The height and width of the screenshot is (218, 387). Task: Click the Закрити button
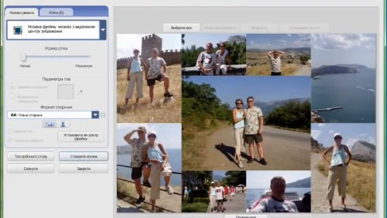pyautogui.click(x=83, y=168)
